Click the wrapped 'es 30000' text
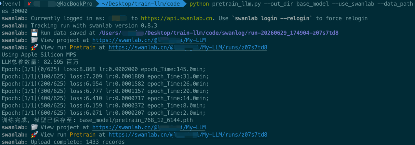Screen dimensions: 415x145 point(14,12)
